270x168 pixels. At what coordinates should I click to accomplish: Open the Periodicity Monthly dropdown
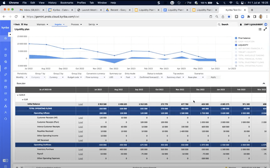coord(22,77)
